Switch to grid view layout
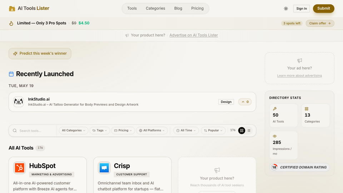 [242, 130]
